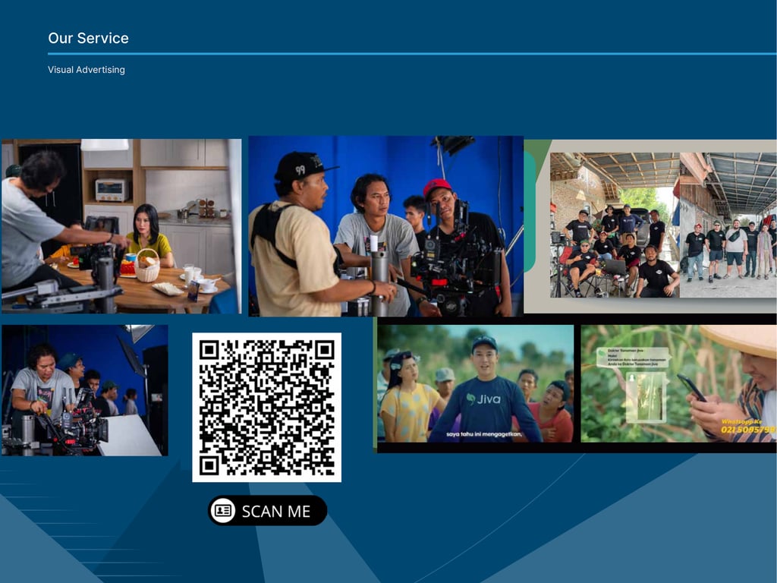Click the SCAN ME button
777x583 pixels.
[x=268, y=510]
